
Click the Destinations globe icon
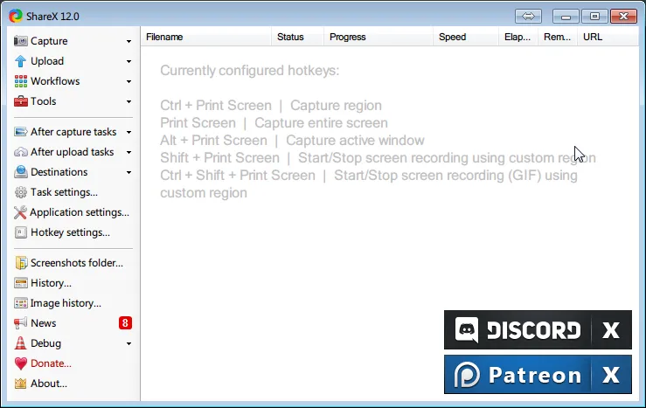[x=21, y=172]
